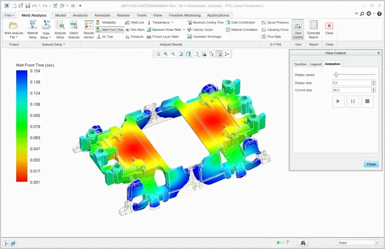Screen dimensions: 385x249
Task: Show the Air Trap result
Action: [x=105, y=37]
